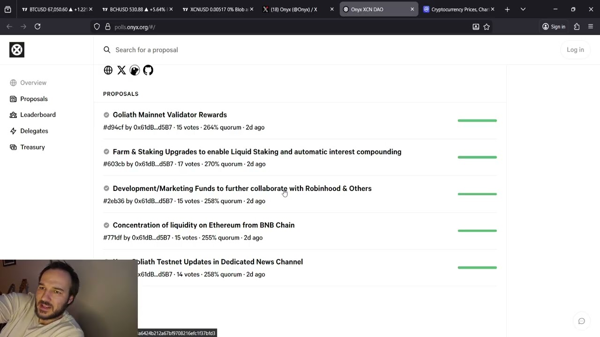600x337 pixels.
Task: Click the Leaderboard people icon
Action: point(13,115)
